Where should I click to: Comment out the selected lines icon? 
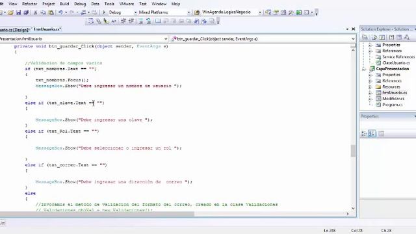coord(141,21)
